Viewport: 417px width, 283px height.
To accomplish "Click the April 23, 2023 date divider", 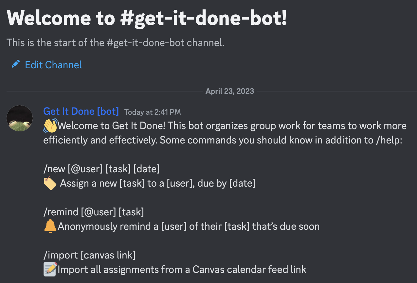I will pyautogui.click(x=229, y=91).
